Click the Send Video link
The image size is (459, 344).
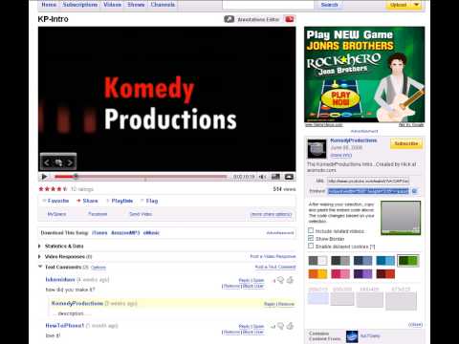tap(141, 214)
